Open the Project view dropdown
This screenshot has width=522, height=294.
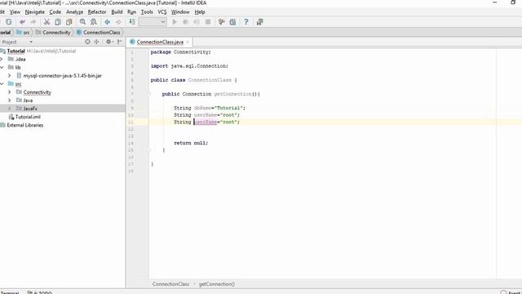click(31, 42)
